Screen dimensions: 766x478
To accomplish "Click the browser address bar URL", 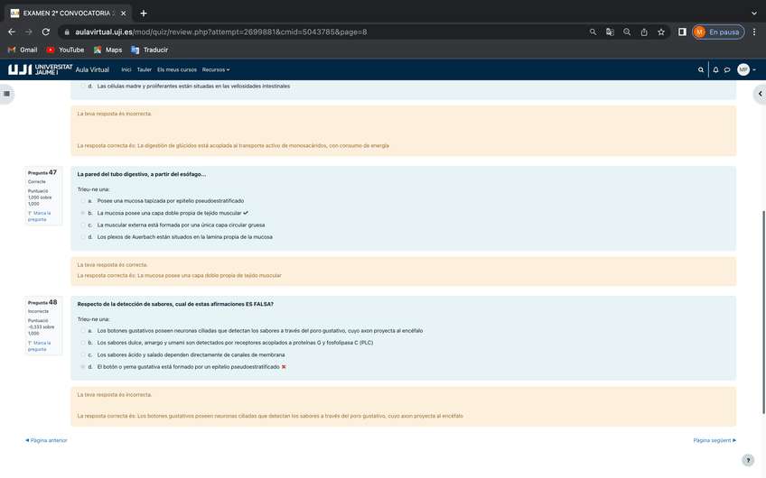I will tap(271, 32).
